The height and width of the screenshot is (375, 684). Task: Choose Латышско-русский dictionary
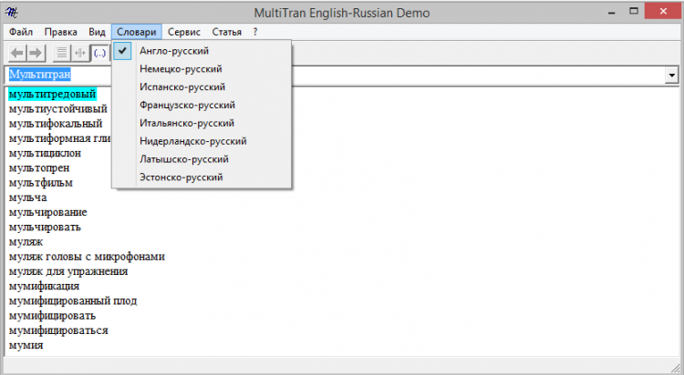(202, 159)
